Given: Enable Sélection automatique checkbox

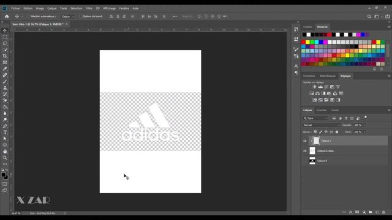Looking at the screenshot, I should click(28, 16).
